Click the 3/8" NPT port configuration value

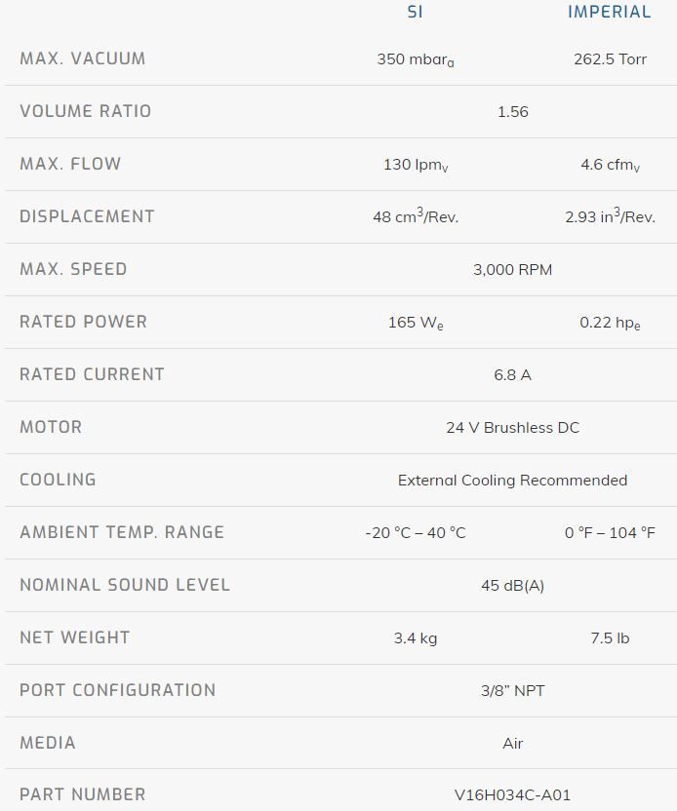pyautogui.click(x=513, y=691)
